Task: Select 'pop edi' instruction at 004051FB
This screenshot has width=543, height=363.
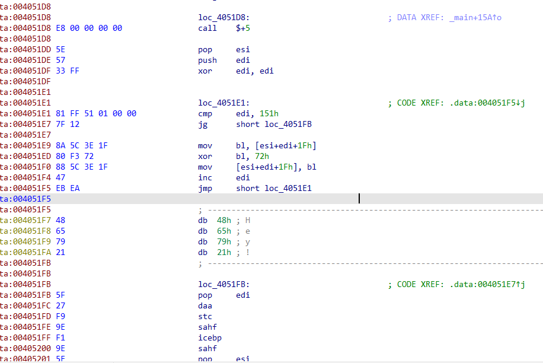Action: 224,295
